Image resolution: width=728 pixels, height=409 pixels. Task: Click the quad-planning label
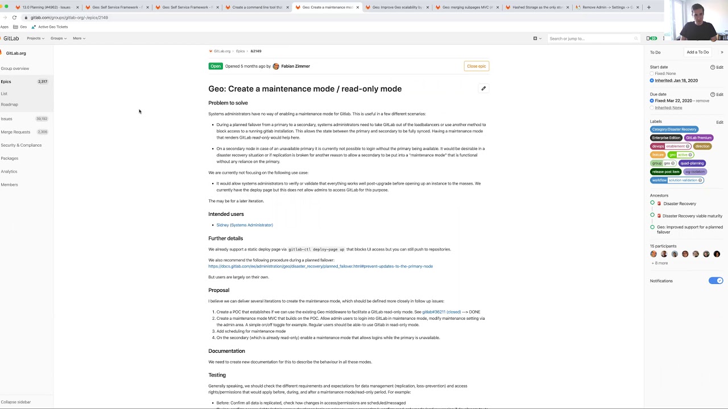pos(692,163)
